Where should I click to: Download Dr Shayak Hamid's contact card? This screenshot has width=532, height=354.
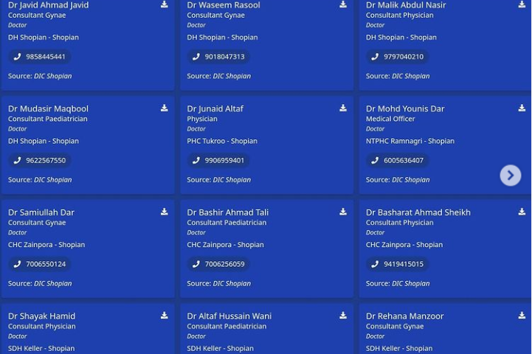[164, 316]
